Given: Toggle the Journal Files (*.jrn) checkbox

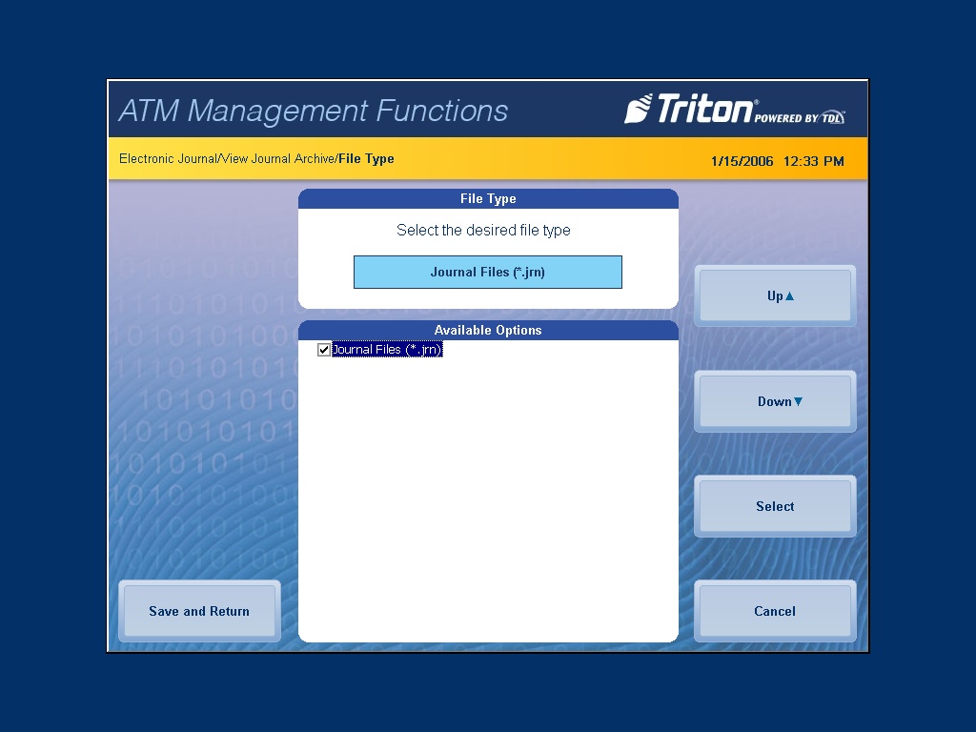Looking at the screenshot, I should (324, 350).
